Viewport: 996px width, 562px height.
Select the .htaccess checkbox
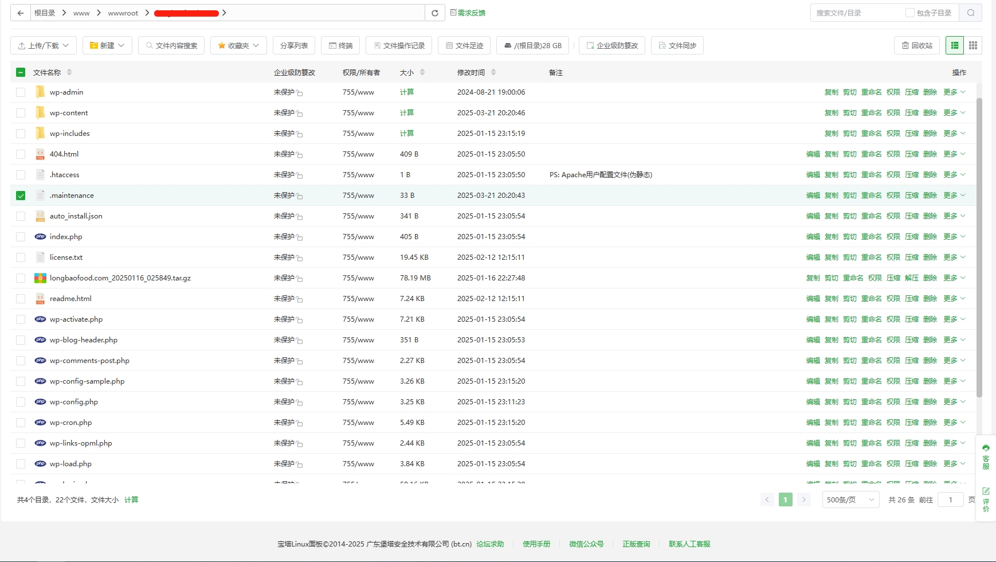point(21,175)
